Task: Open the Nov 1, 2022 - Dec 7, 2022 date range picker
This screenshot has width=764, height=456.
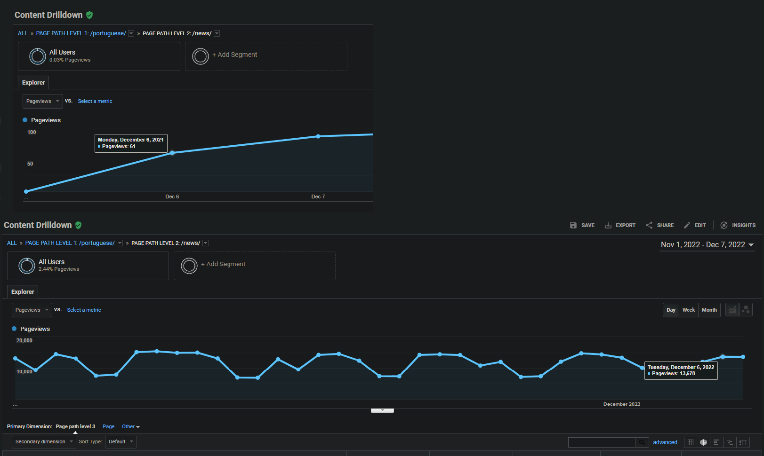Action: point(707,245)
